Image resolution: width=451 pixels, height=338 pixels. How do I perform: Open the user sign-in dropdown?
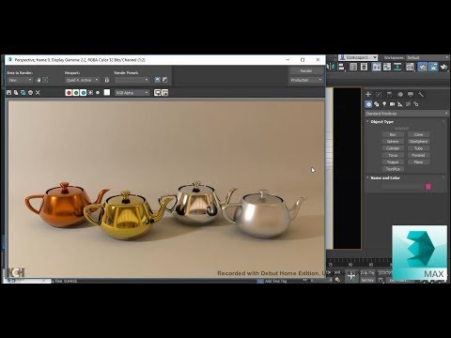click(x=358, y=57)
